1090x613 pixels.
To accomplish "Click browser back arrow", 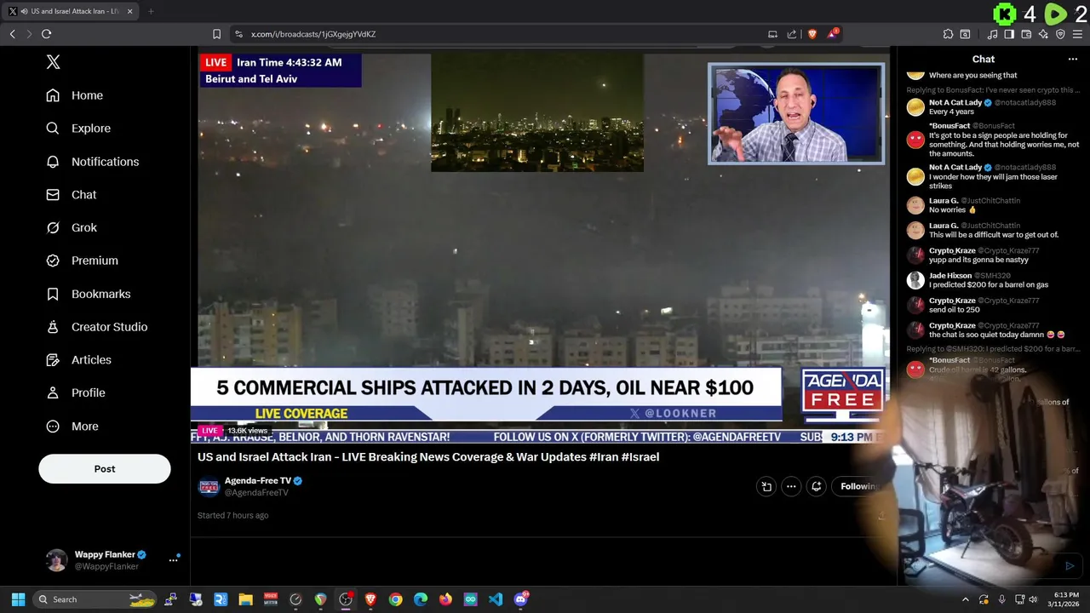I will (x=13, y=34).
